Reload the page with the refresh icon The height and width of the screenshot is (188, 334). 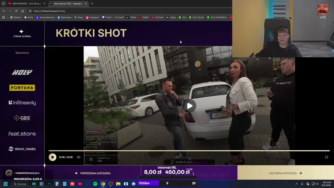click(x=16, y=11)
